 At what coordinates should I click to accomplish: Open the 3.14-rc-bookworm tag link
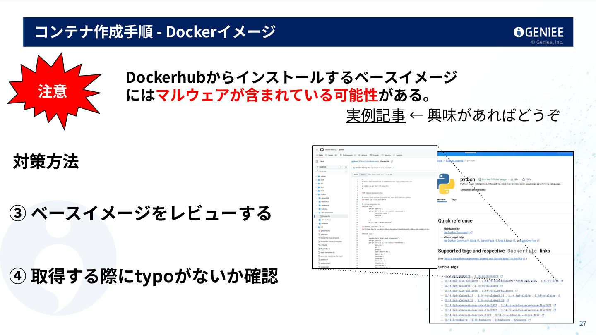(x=486, y=276)
